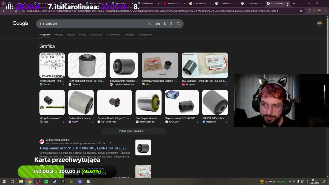Screen dimensions: 329x185
Task: Start voice search with the microphone icon
Action: pyautogui.click(x=165, y=24)
